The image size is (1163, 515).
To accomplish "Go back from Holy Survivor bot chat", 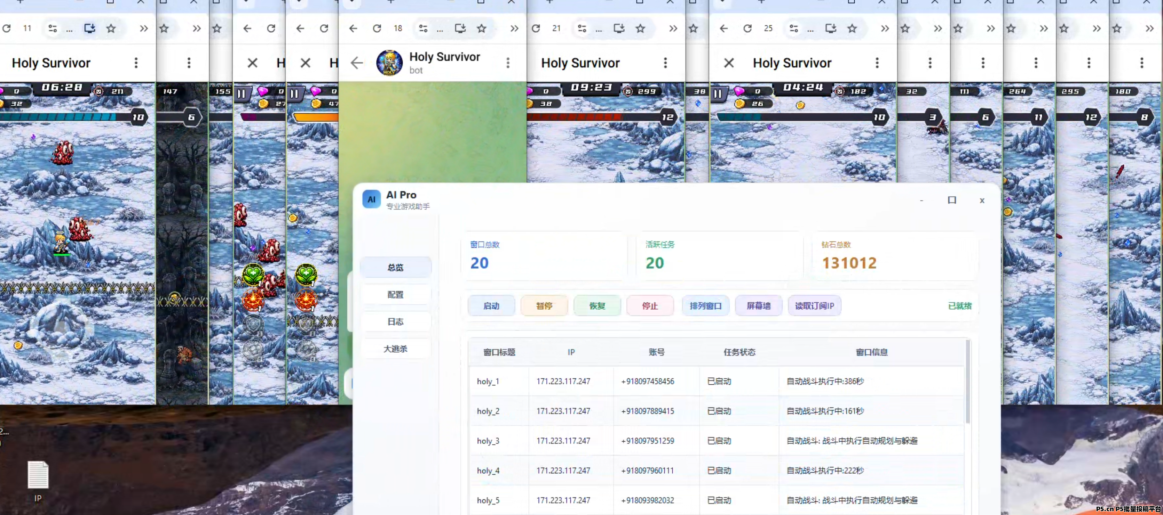I will pos(357,63).
